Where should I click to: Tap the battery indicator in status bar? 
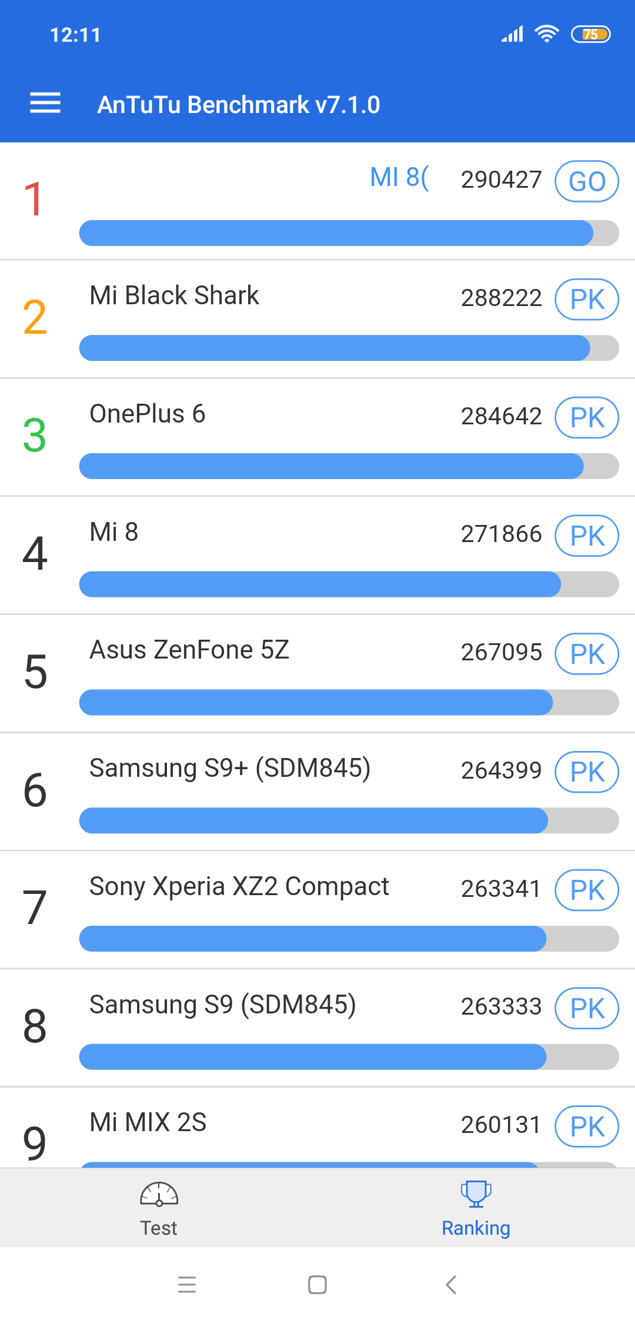tap(591, 35)
